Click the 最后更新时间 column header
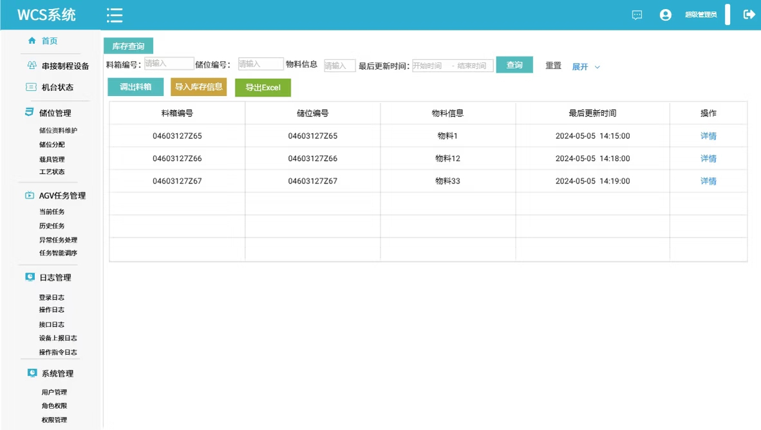This screenshot has width=761, height=430. pyautogui.click(x=592, y=113)
